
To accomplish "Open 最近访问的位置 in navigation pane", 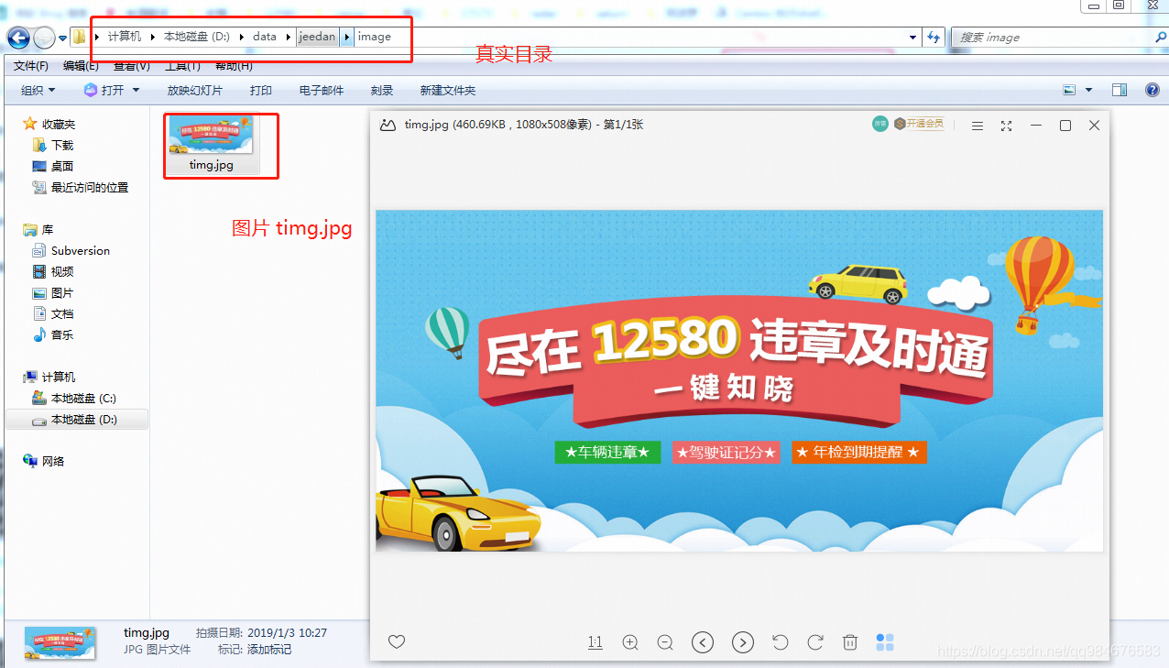I will pos(90,187).
